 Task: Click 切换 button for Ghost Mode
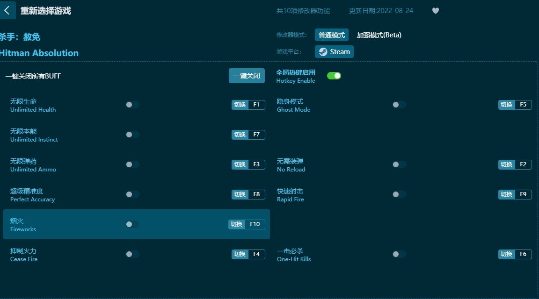click(x=507, y=105)
